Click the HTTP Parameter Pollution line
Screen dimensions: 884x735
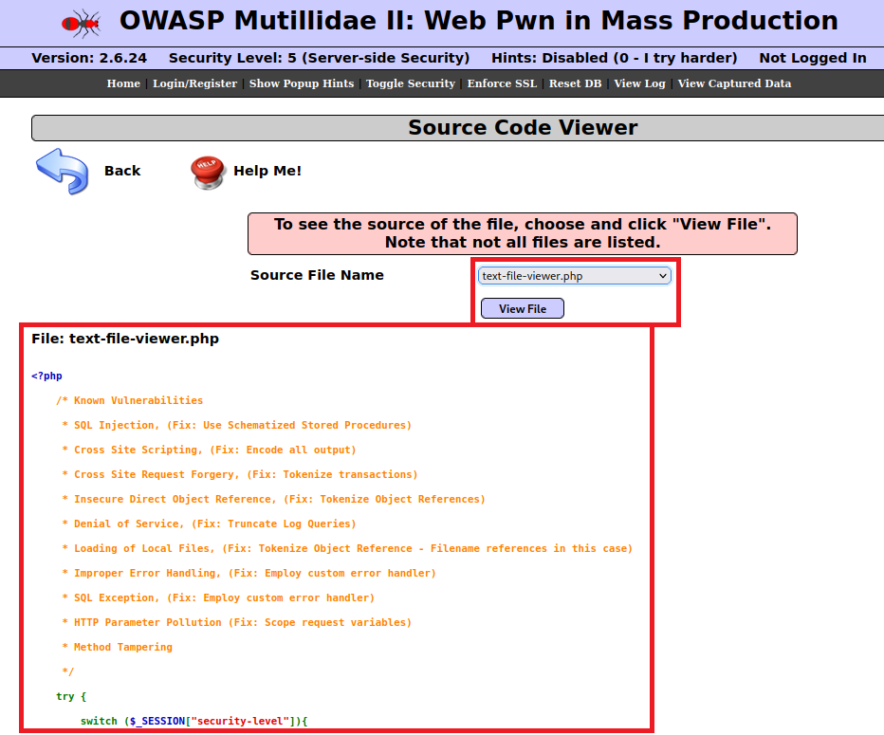pyautogui.click(x=237, y=623)
